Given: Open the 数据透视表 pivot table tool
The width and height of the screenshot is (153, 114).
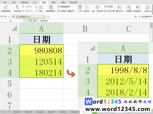Looking at the screenshot, I should (x=6, y=9).
